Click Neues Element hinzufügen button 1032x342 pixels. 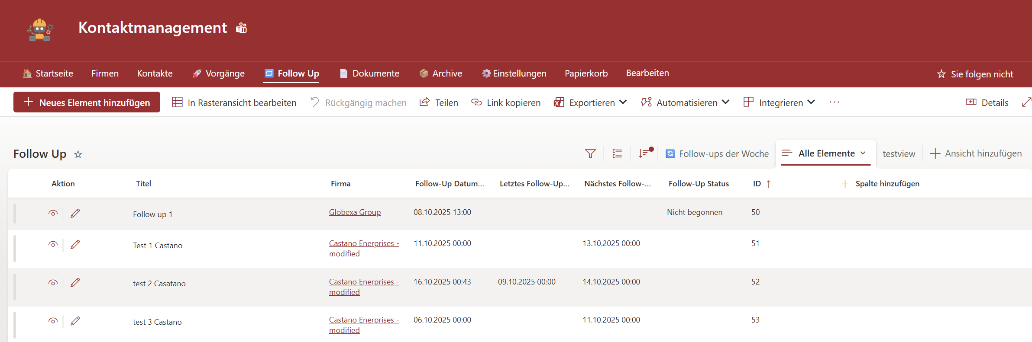pyautogui.click(x=87, y=102)
